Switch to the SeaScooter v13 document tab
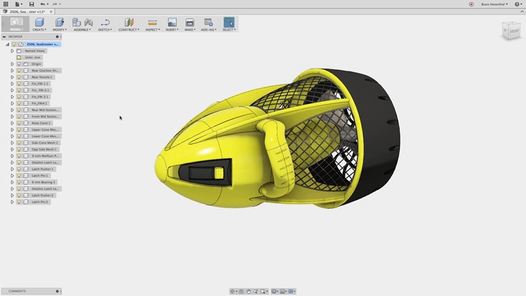Screen dimensions: 526x296 click(28, 12)
